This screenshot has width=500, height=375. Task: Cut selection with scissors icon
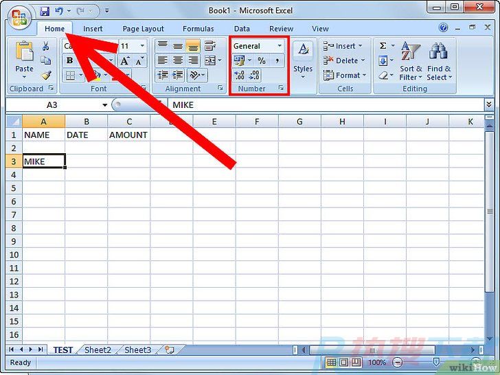pyautogui.click(x=45, y=46)
